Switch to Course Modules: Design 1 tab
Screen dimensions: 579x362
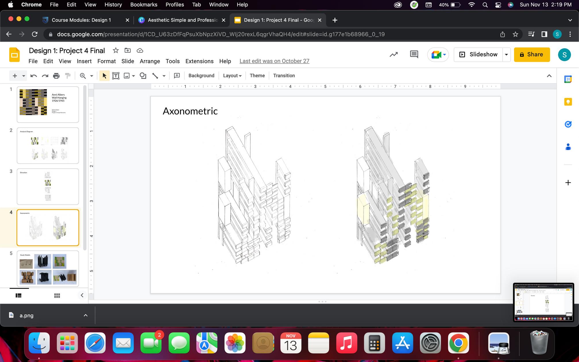click(x=81, y=20)
